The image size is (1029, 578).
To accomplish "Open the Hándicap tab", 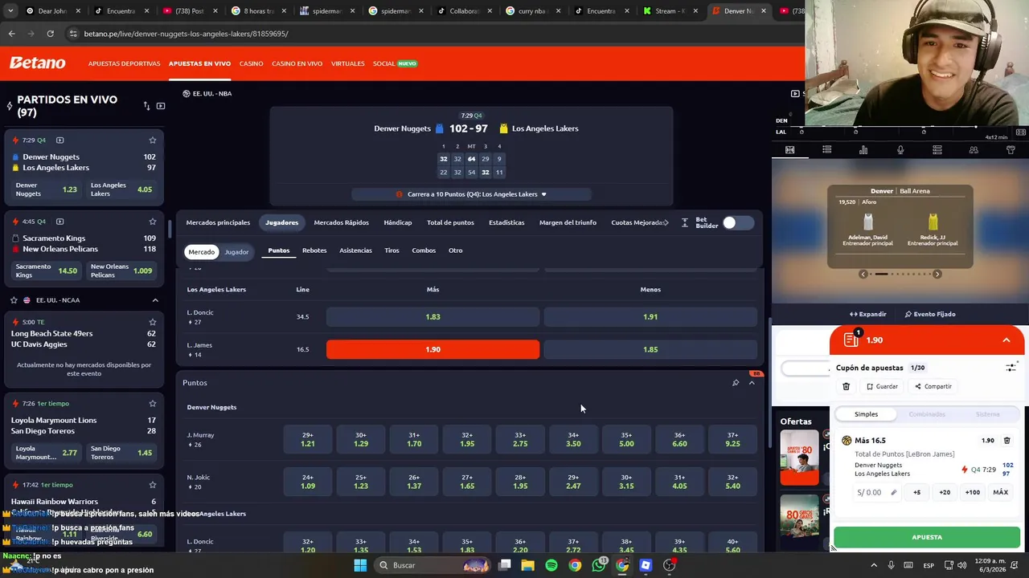I will [397, 222].
